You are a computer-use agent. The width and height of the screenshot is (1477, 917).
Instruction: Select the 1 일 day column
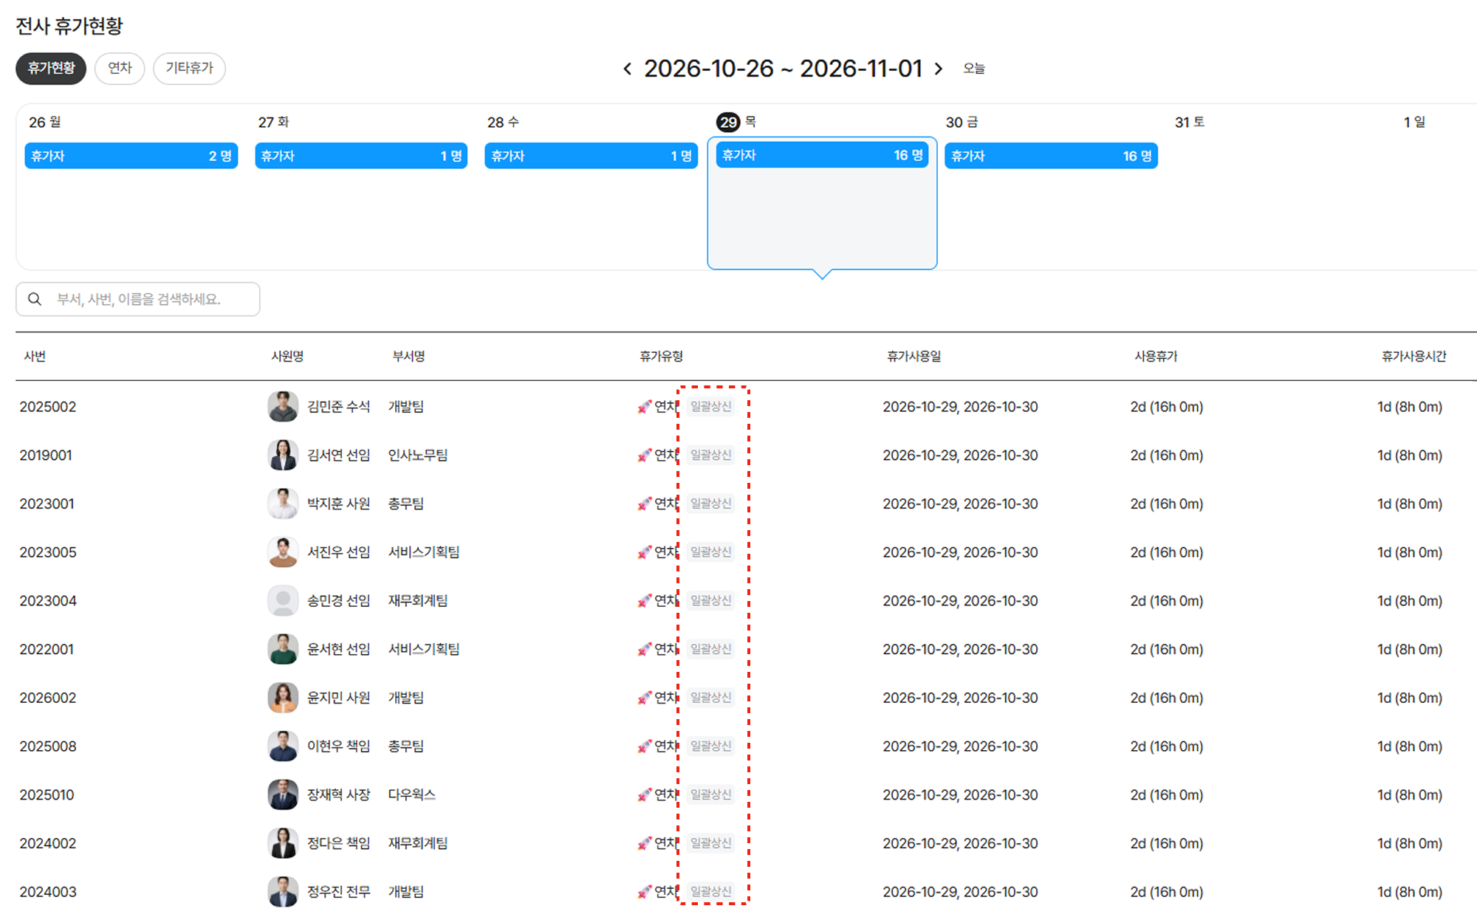pyautogui.click(x=1436, y=188)
